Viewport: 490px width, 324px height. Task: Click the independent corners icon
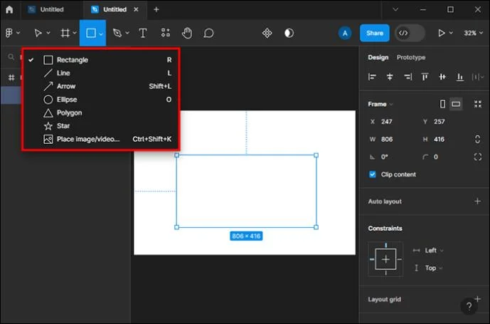pos(477,157)
